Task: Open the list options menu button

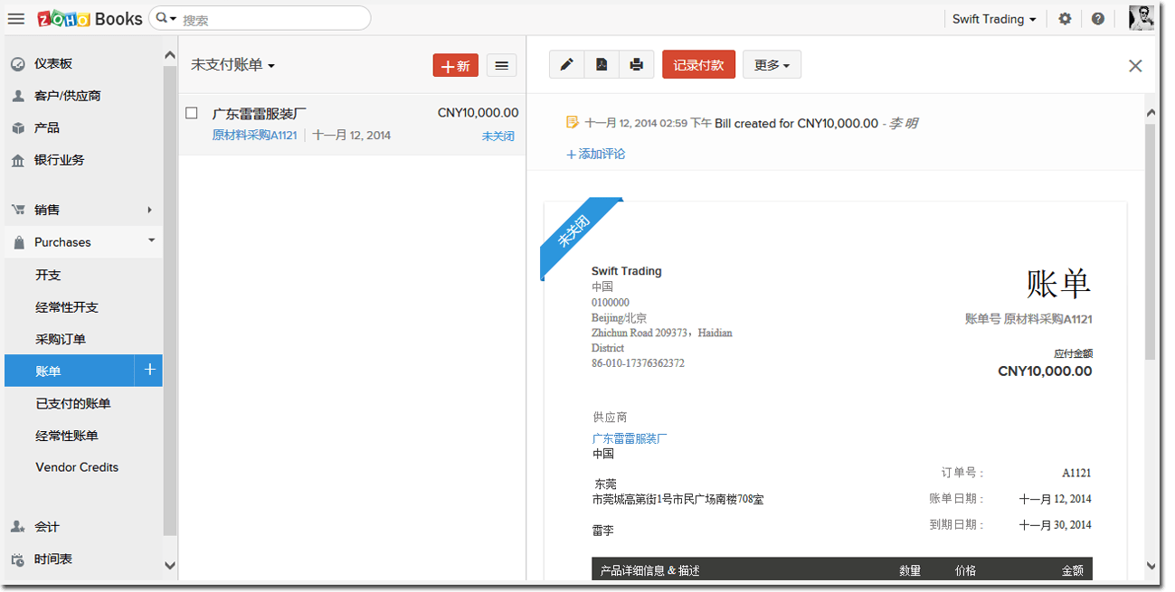Action: 501,65
